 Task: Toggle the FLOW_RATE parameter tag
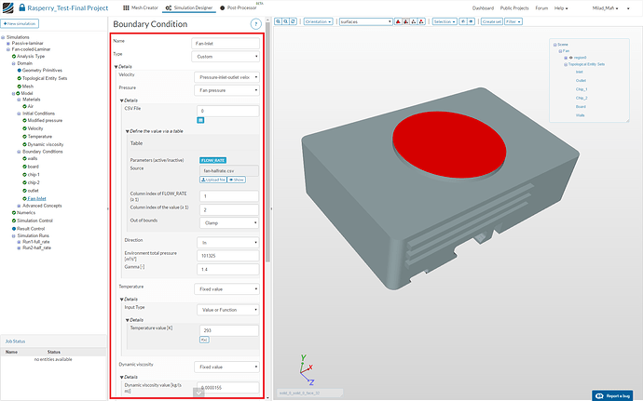point(213,160)
